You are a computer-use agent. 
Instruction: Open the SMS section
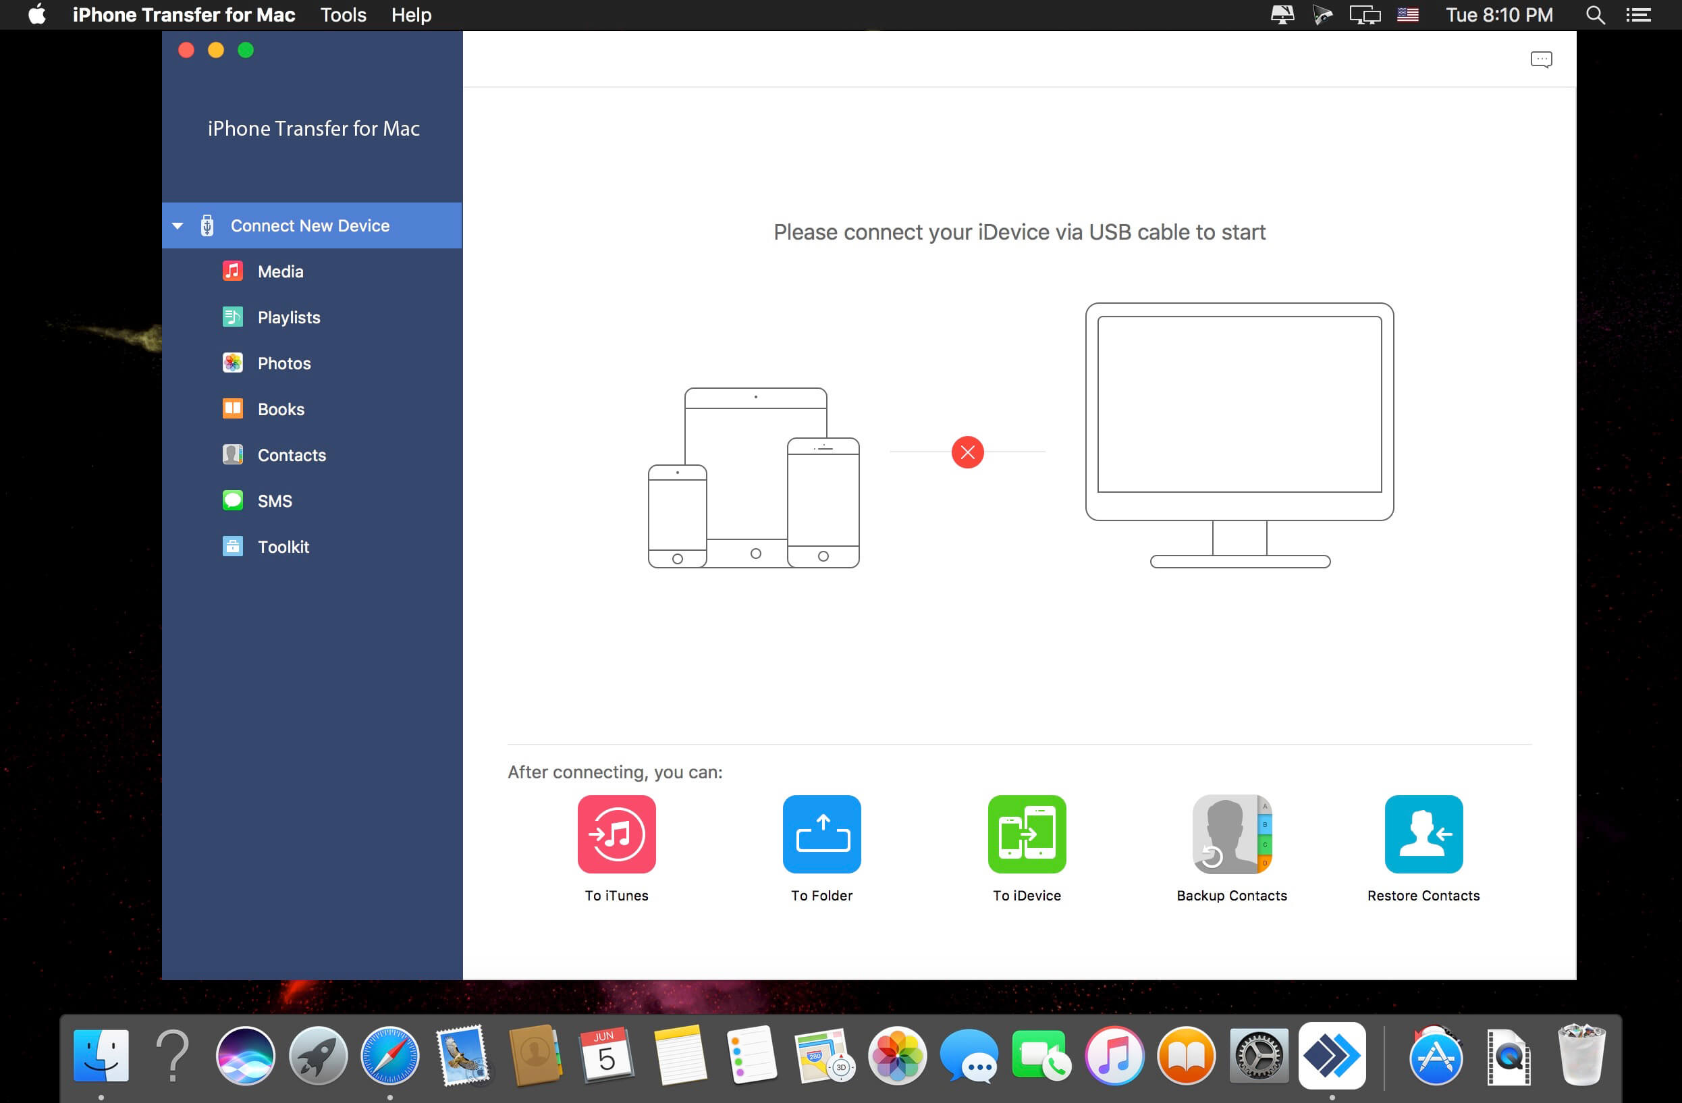point(274,500)
